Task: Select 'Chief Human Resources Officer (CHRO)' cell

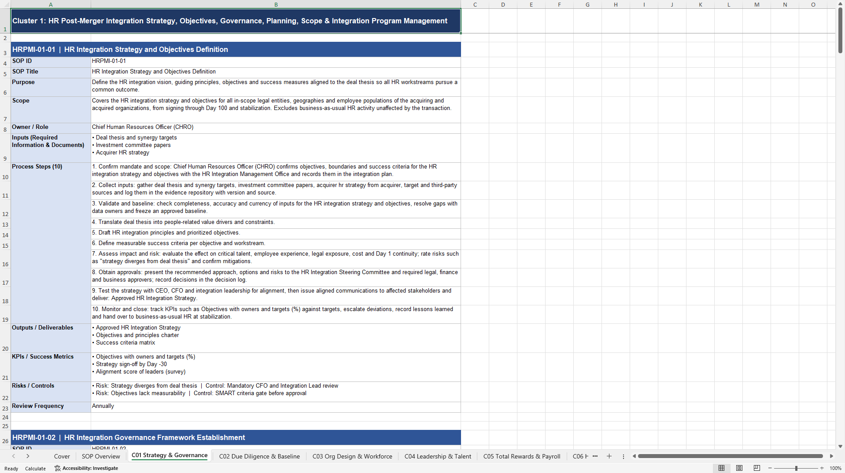Action: [x=276, y=128]
